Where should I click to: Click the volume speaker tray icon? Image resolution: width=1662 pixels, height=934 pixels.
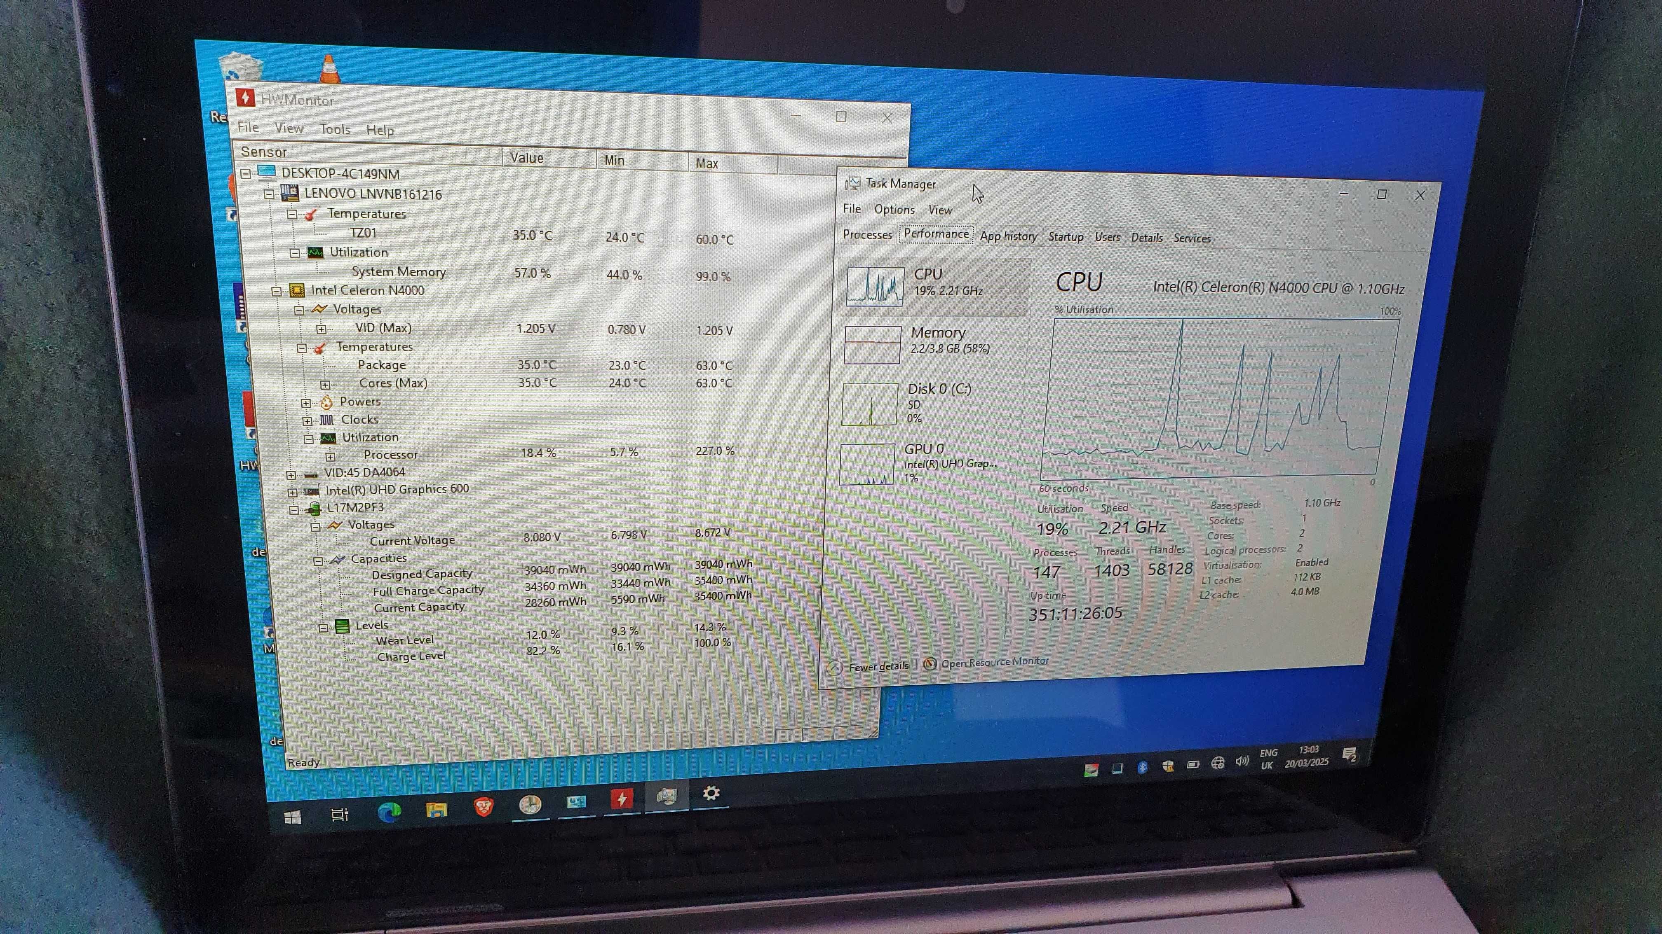point(1241,762)
